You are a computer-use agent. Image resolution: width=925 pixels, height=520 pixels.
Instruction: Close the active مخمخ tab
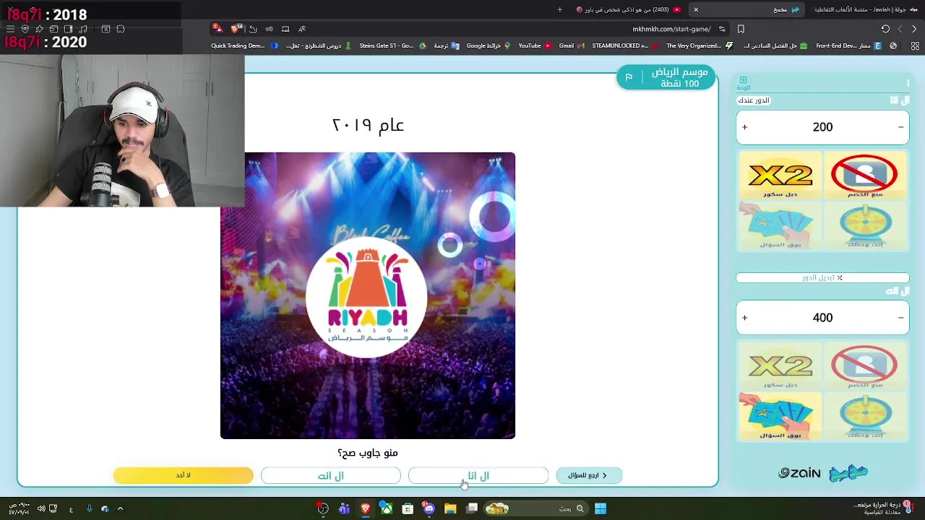696,9
